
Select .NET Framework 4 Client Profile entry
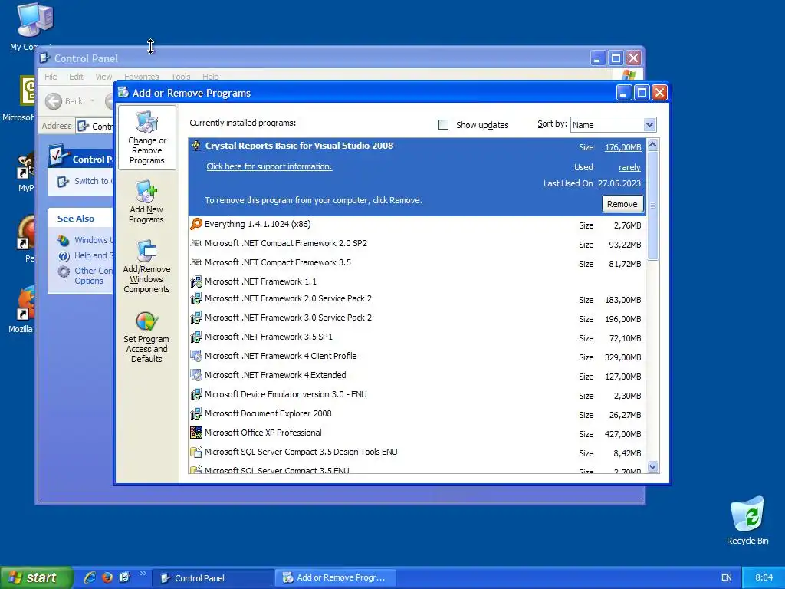[418, 356]
